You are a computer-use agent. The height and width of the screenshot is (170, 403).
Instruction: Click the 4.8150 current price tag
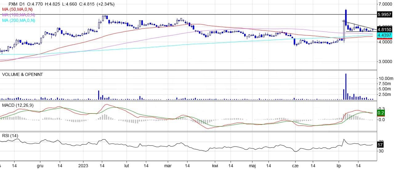point(385,30)
